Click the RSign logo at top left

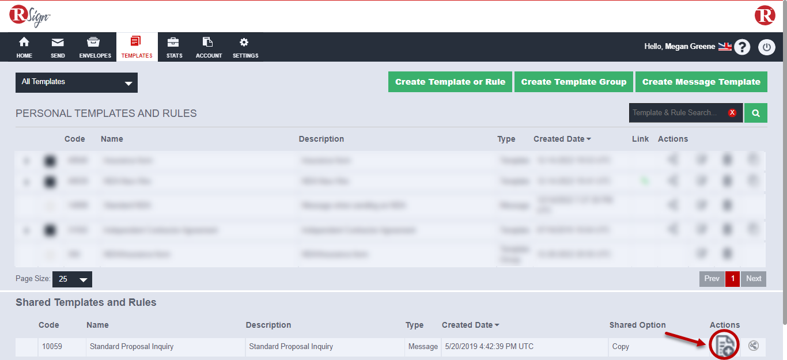pyautogui.click(x=30, y=16)
